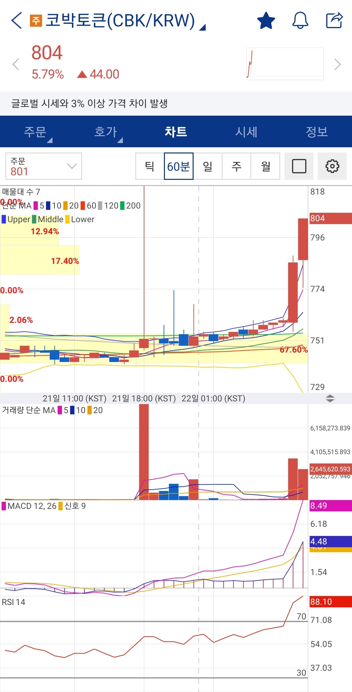Viewport: 352px width, 692px height.
Task: Toggle the favorite star icon
Action: 266,21
